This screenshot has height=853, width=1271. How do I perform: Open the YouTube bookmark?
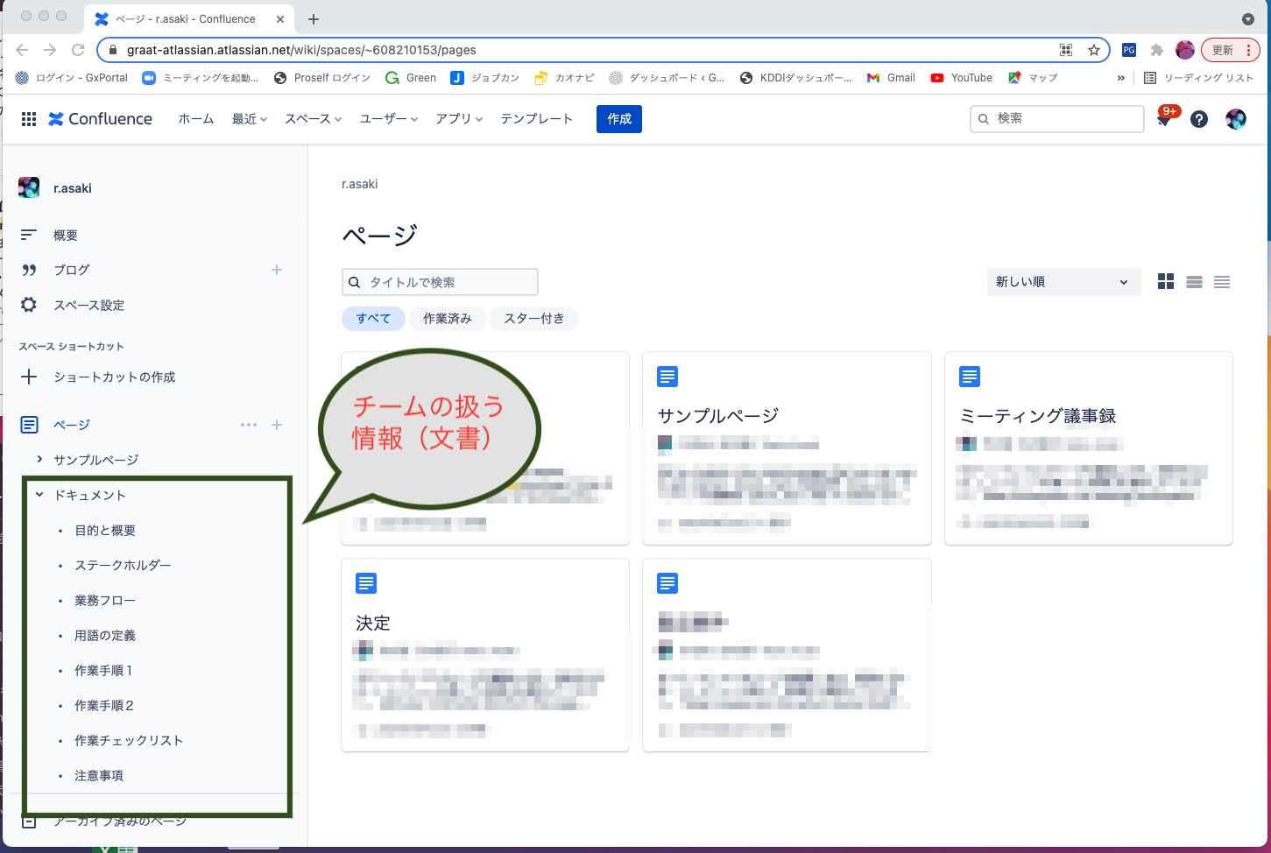click(961, 78)
